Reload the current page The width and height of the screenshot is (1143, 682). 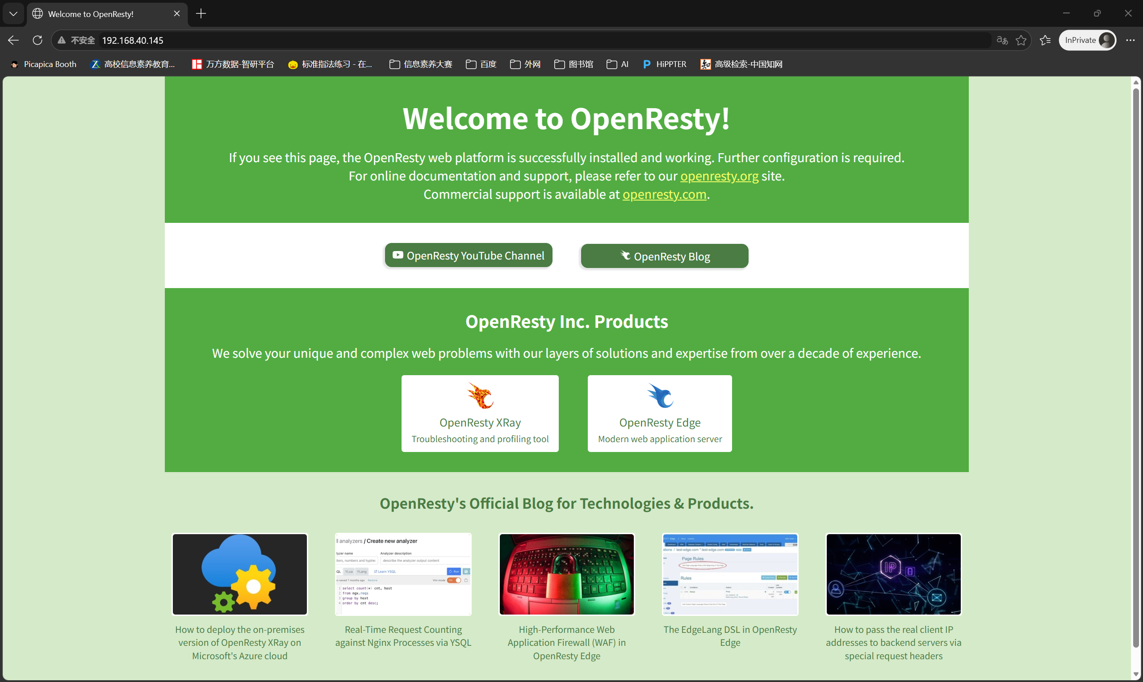[x=38, y=41]
